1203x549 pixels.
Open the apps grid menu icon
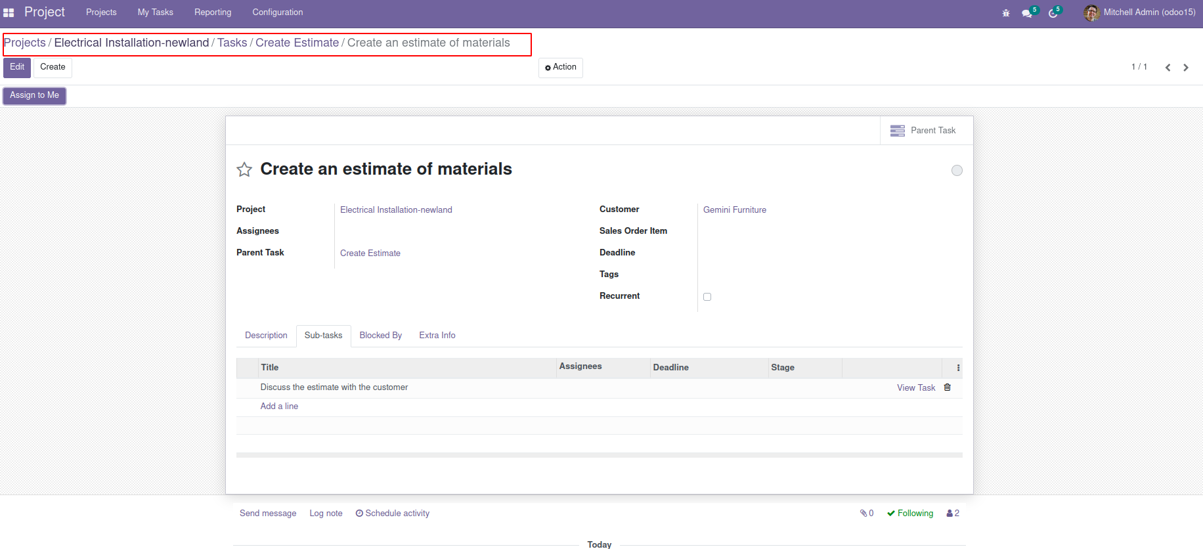pyautogui.click(x=9, y=12)
